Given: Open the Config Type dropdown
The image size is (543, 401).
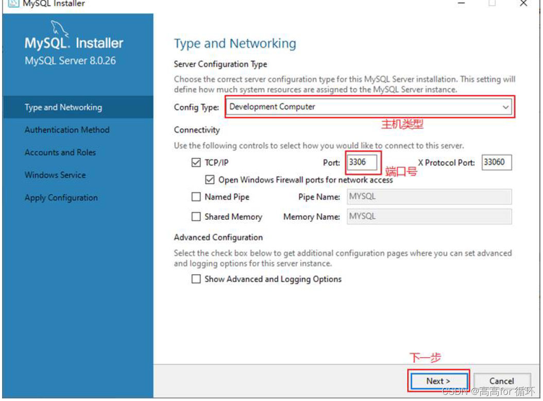Looking at the screenshot, I should [x=369, y=107].
